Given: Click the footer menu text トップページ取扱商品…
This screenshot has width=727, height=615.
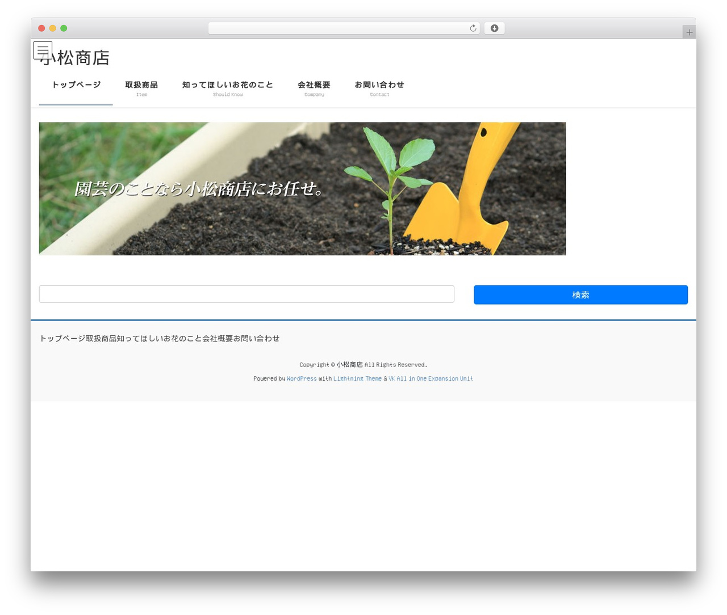Looking at the screenshot, I should coord(160,338).
